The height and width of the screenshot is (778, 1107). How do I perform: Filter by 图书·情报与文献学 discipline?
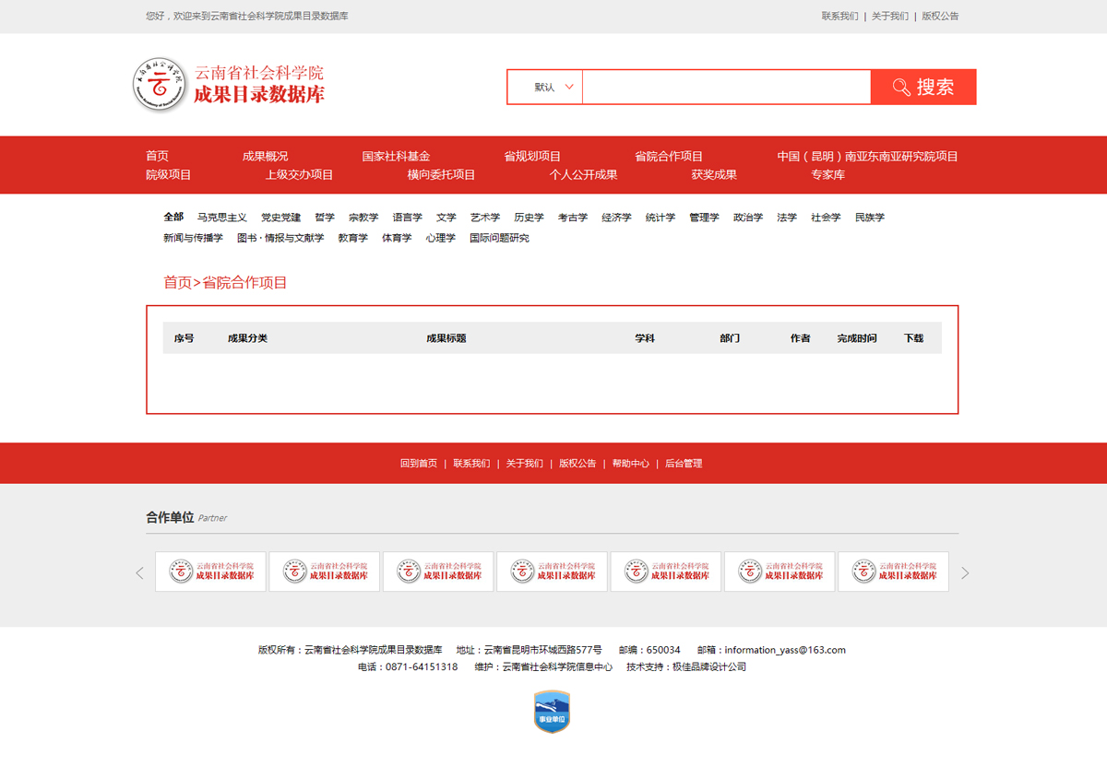coord(280,238)
